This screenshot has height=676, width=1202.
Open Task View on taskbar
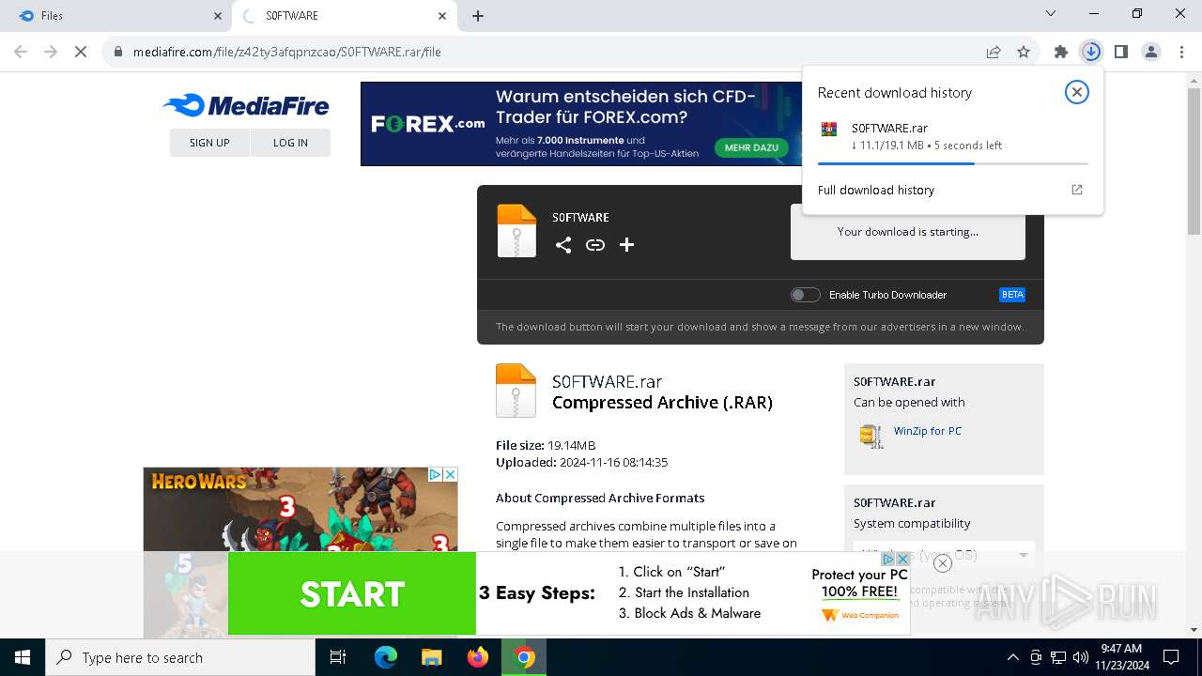coord(338,657)
